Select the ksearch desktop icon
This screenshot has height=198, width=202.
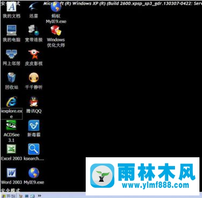(34, 152)
